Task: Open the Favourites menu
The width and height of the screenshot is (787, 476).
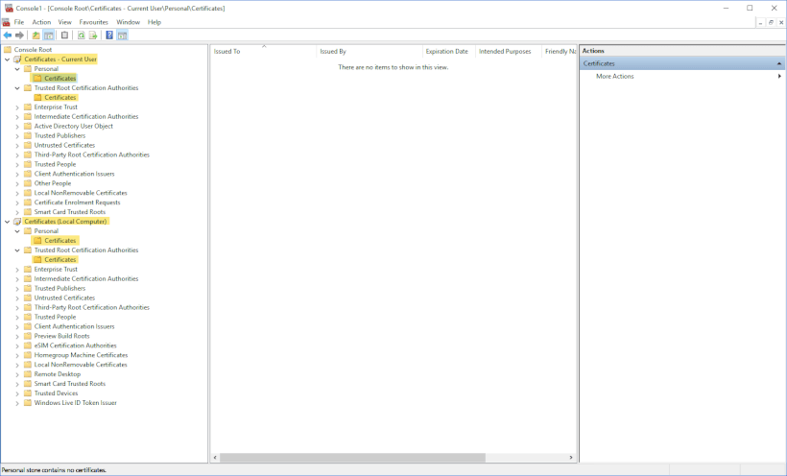Action: coord(93,22)
